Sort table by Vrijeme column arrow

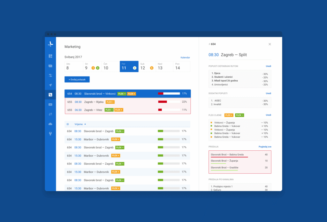tap(85, 124)
